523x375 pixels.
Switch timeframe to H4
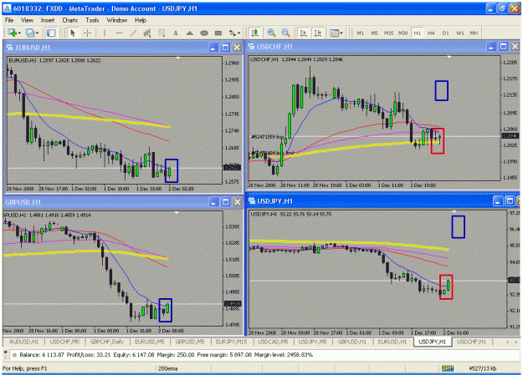431,33
